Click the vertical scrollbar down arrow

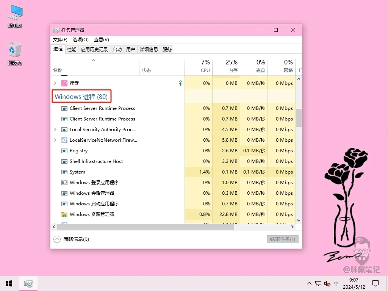[x=299, y=221]
